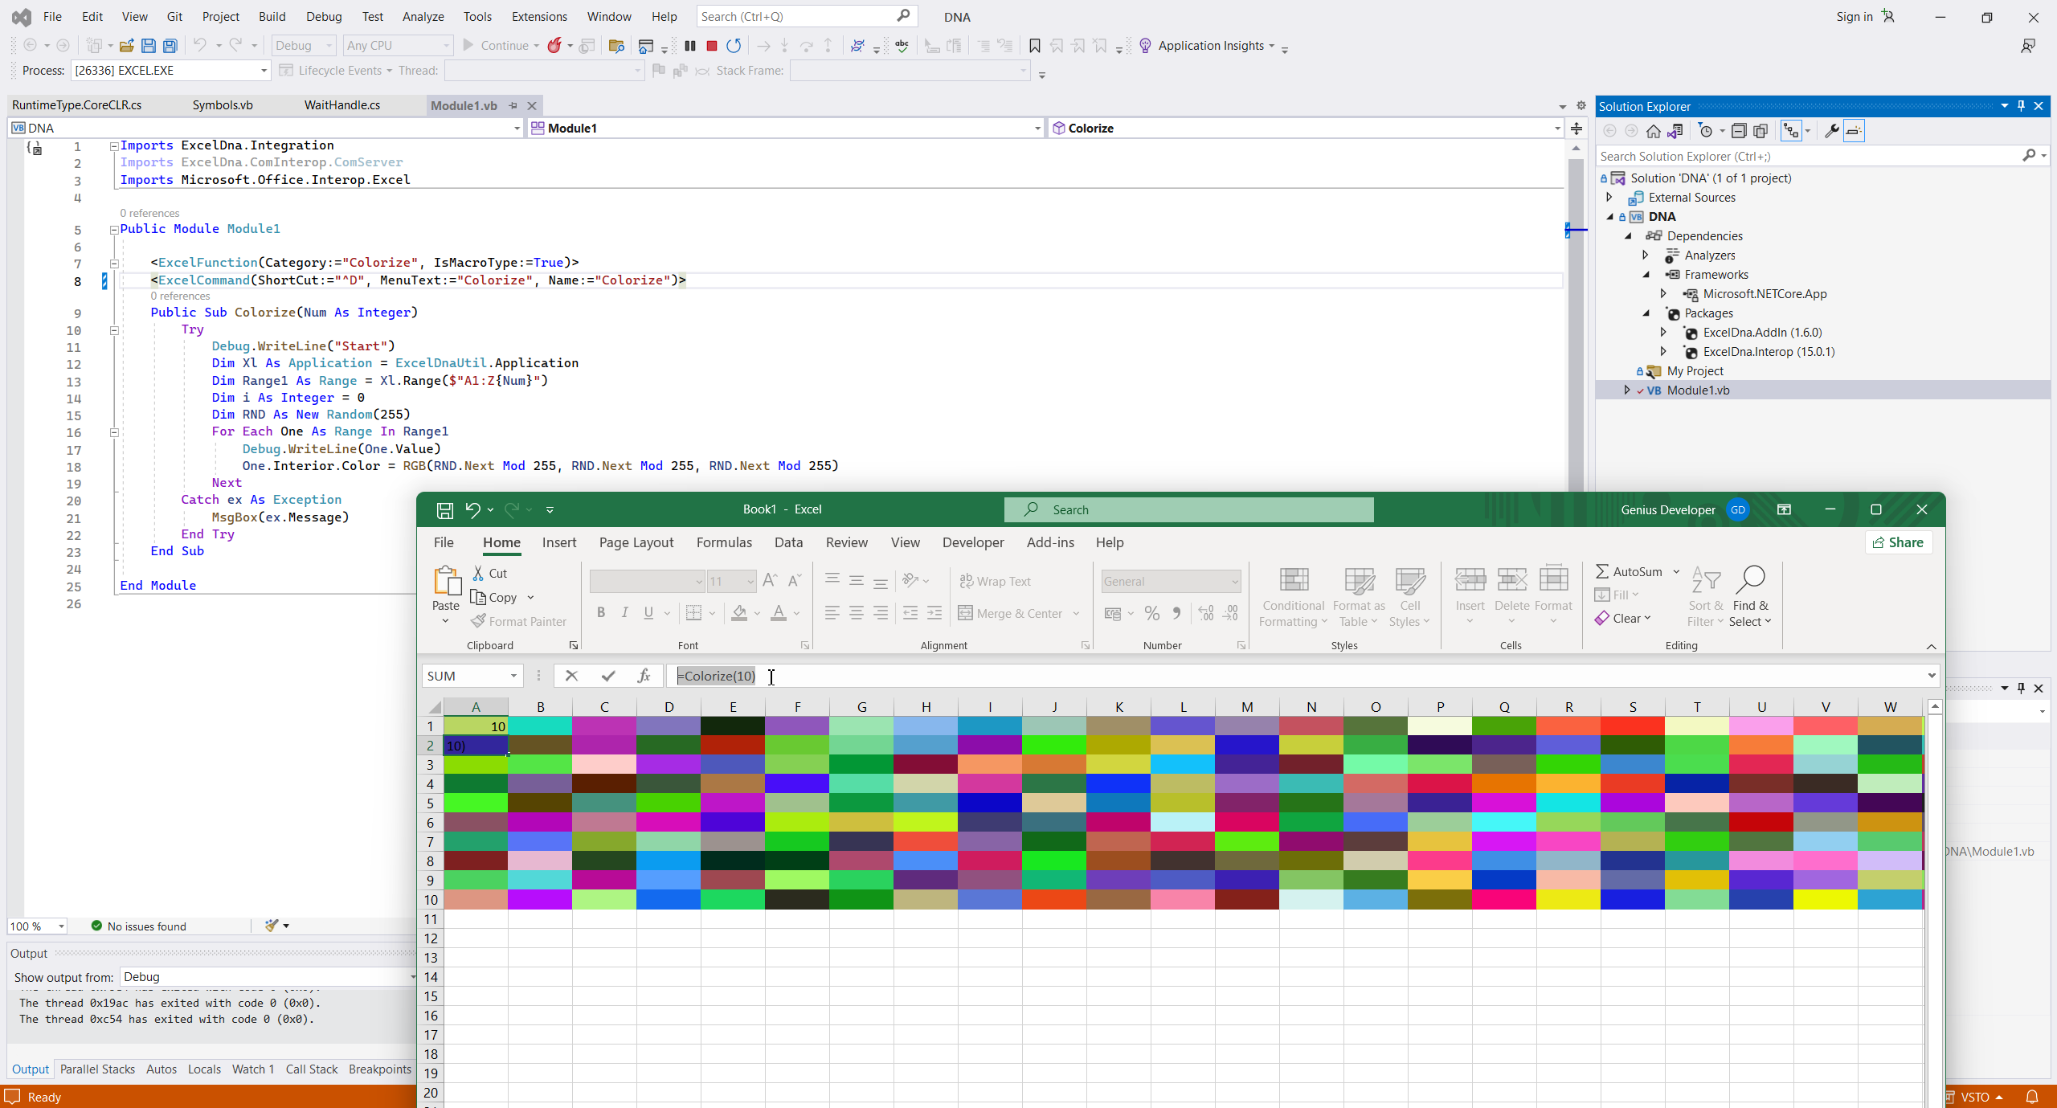The height and width of the screenshot is (1108, 2057).
Task: Open Insert Function fx dialog
Action: pos(644,676)
